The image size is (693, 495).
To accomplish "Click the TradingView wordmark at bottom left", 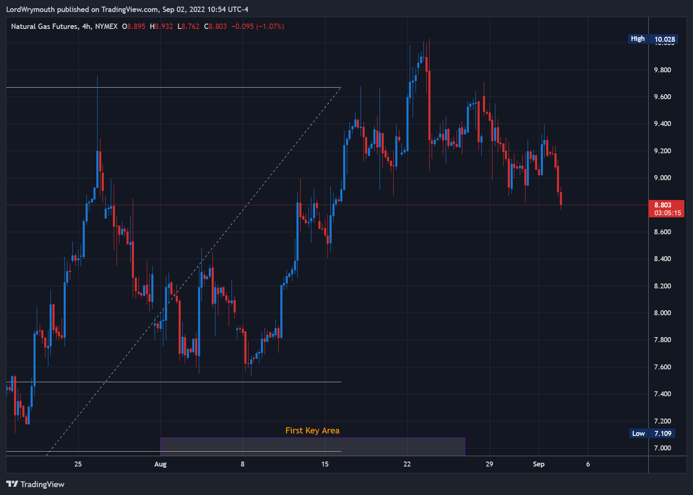I will [43, 484].
